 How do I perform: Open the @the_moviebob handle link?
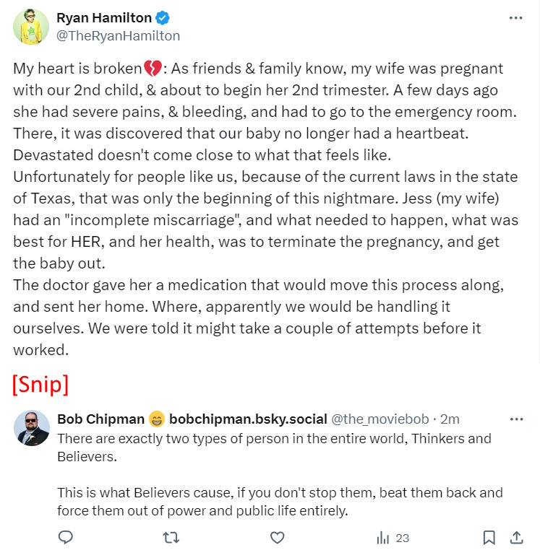coord(380,419)
